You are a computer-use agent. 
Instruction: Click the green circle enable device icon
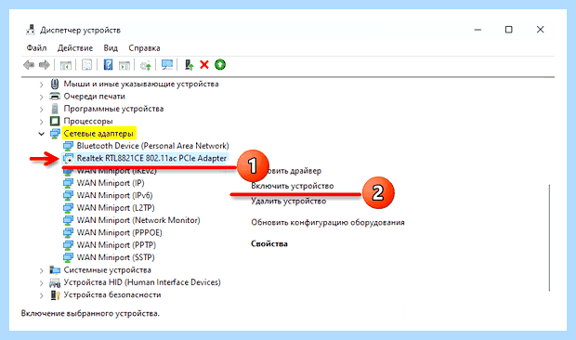click(x=220, y=65)
